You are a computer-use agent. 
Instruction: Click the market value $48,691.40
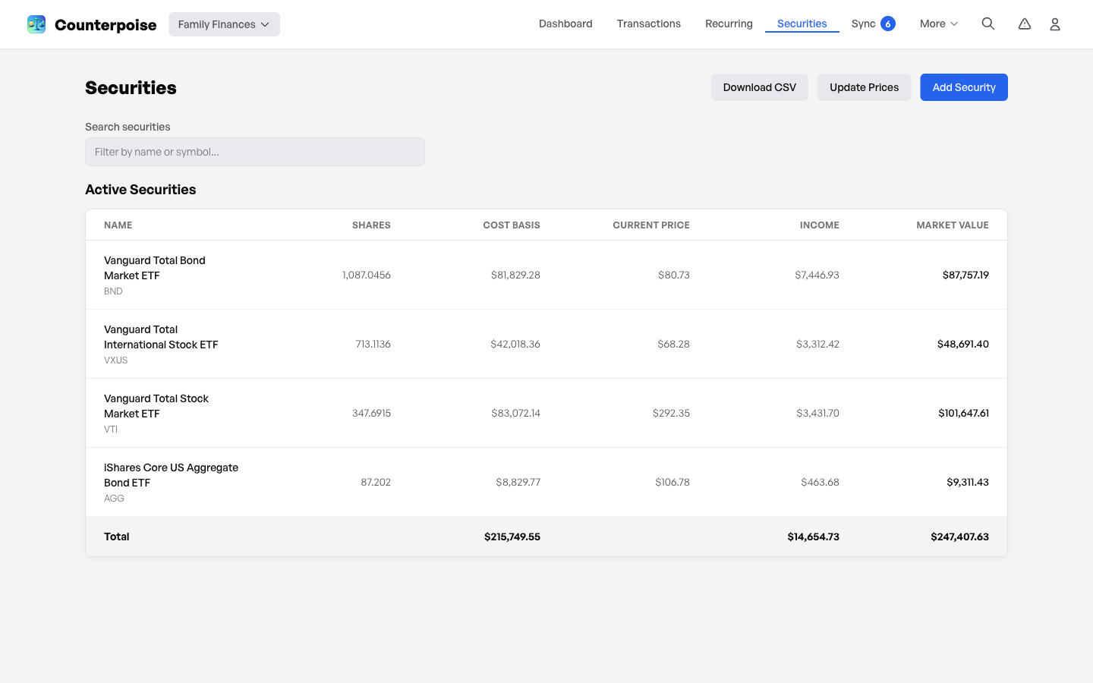pos(963,344)
